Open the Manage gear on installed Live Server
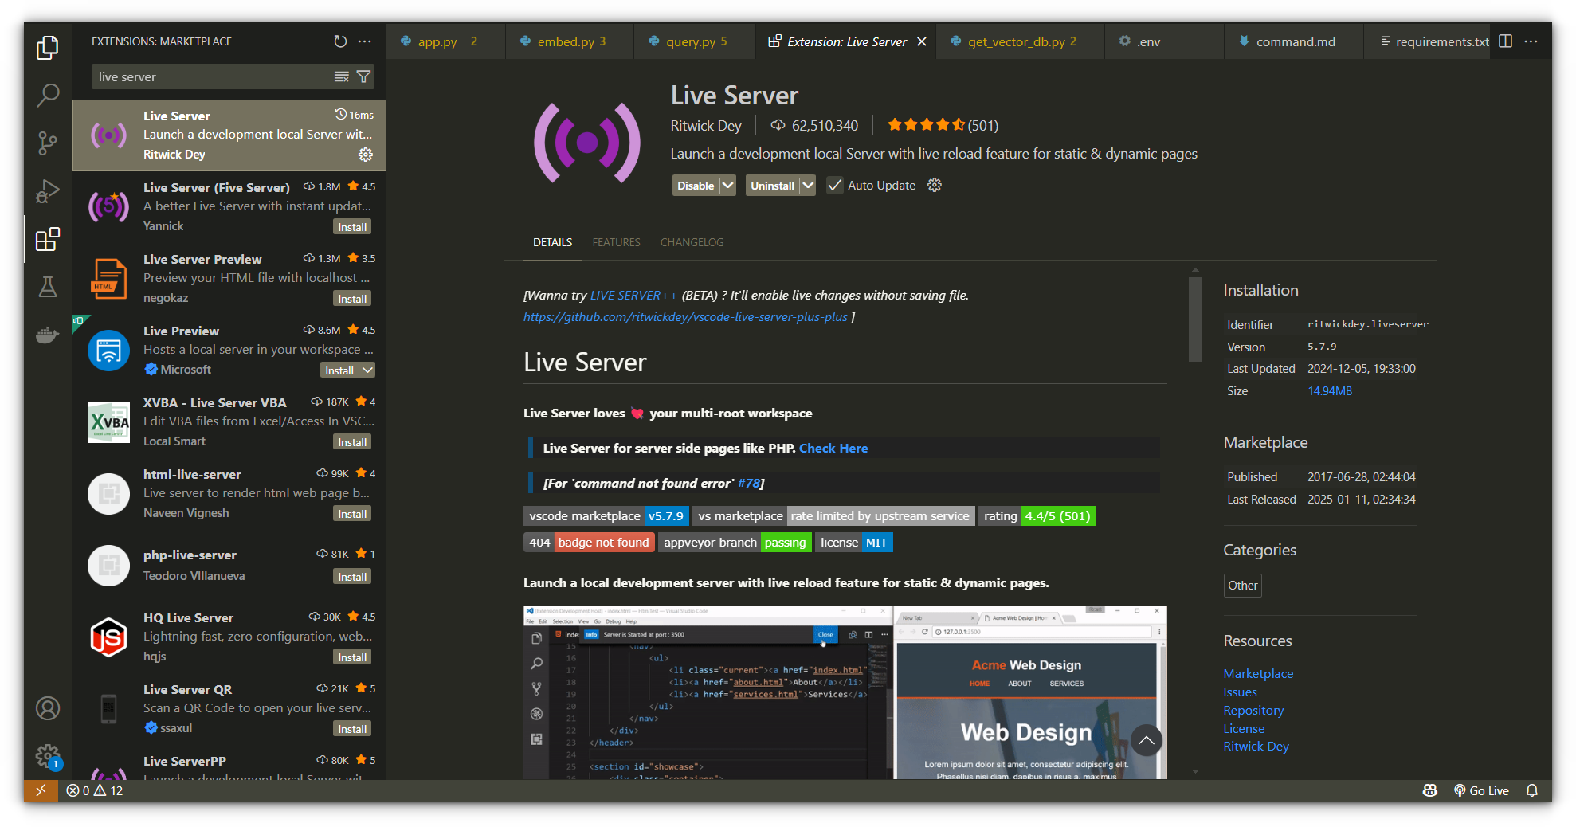Viewport: 1576px width, 827px height. coord(365,155)
